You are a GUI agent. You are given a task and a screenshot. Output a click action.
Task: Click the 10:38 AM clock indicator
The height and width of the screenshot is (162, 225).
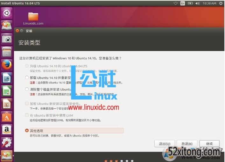pyautogui.click(x=209, y=3)
